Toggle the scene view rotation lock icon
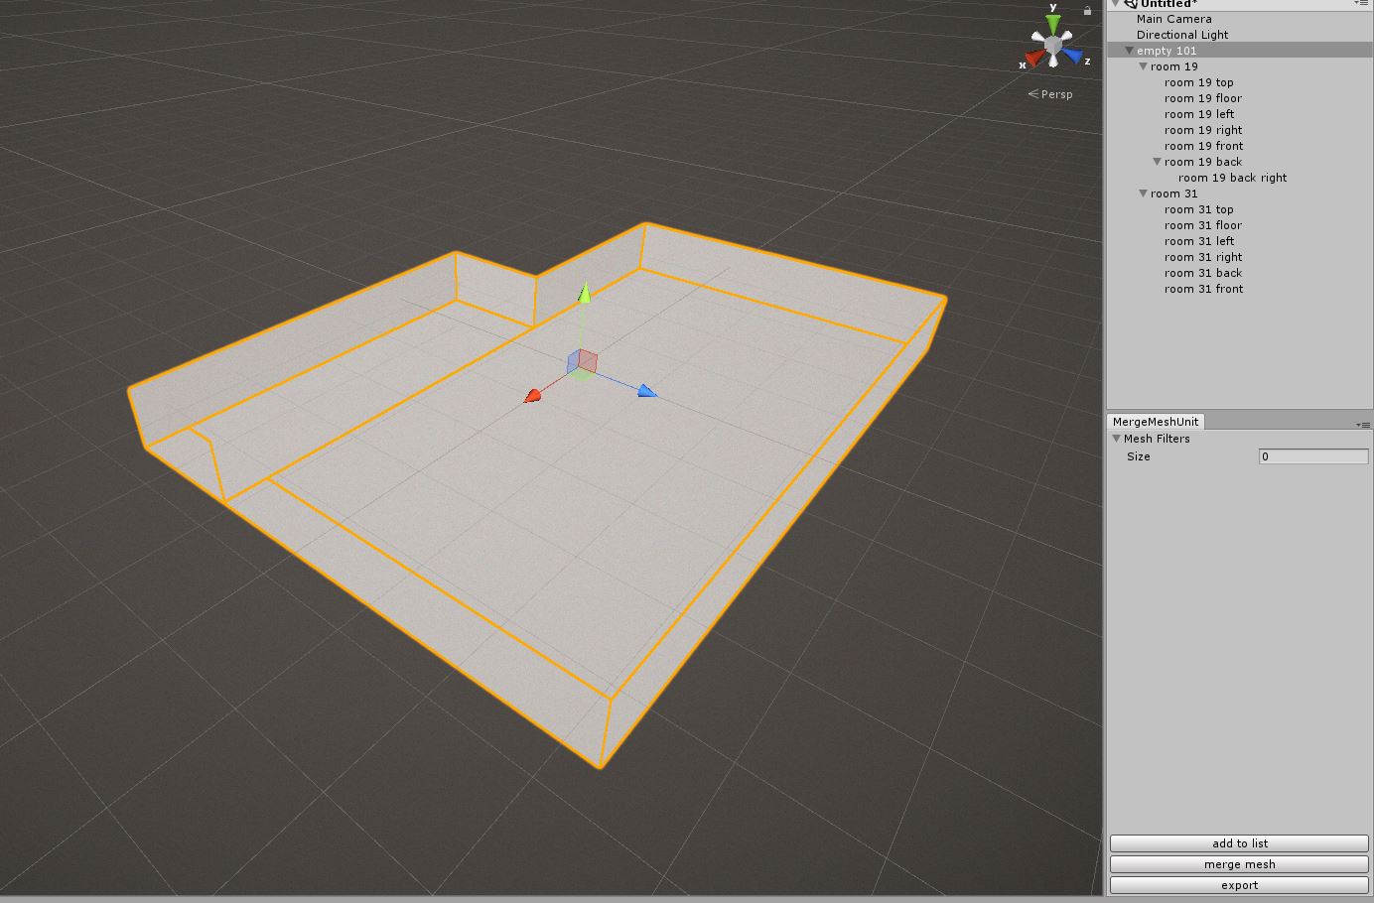Image resolution: width=1374 pixels, height=903 pixels. [1088, 10]
